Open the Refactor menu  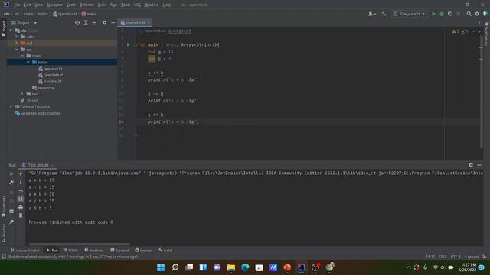87,5
